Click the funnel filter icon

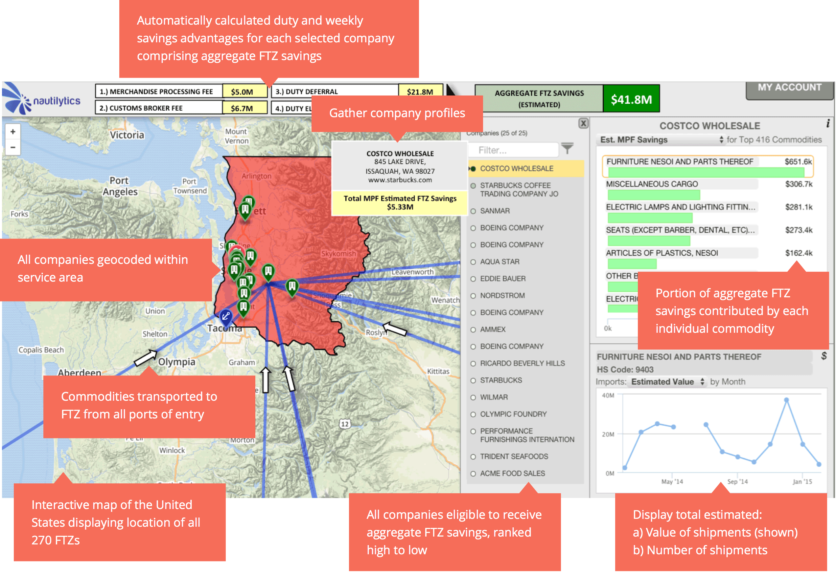click(567, 148)
